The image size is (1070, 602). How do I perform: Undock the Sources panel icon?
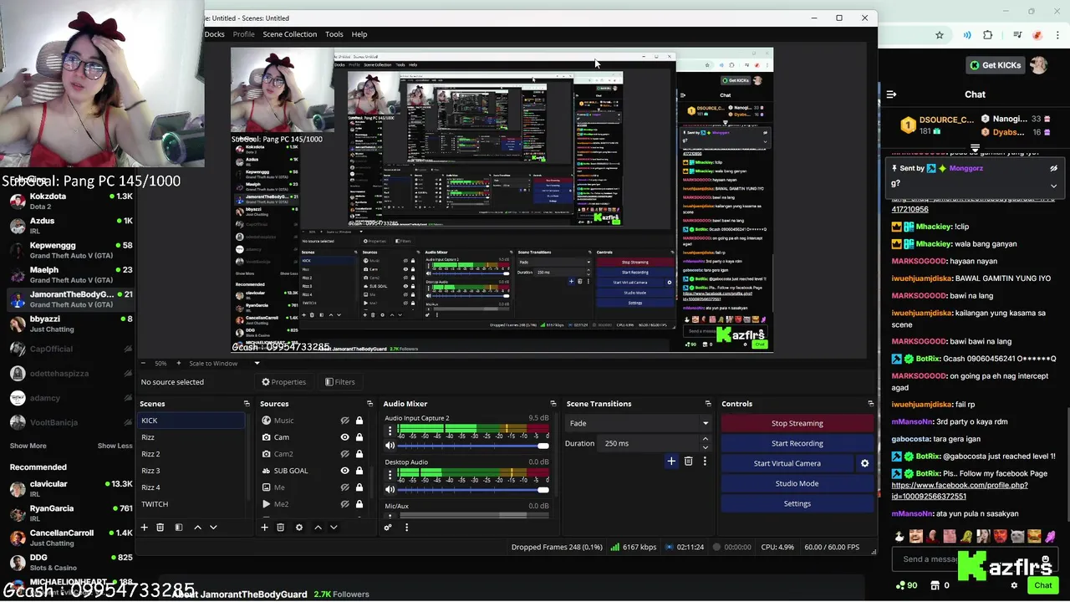coord(369,404)
